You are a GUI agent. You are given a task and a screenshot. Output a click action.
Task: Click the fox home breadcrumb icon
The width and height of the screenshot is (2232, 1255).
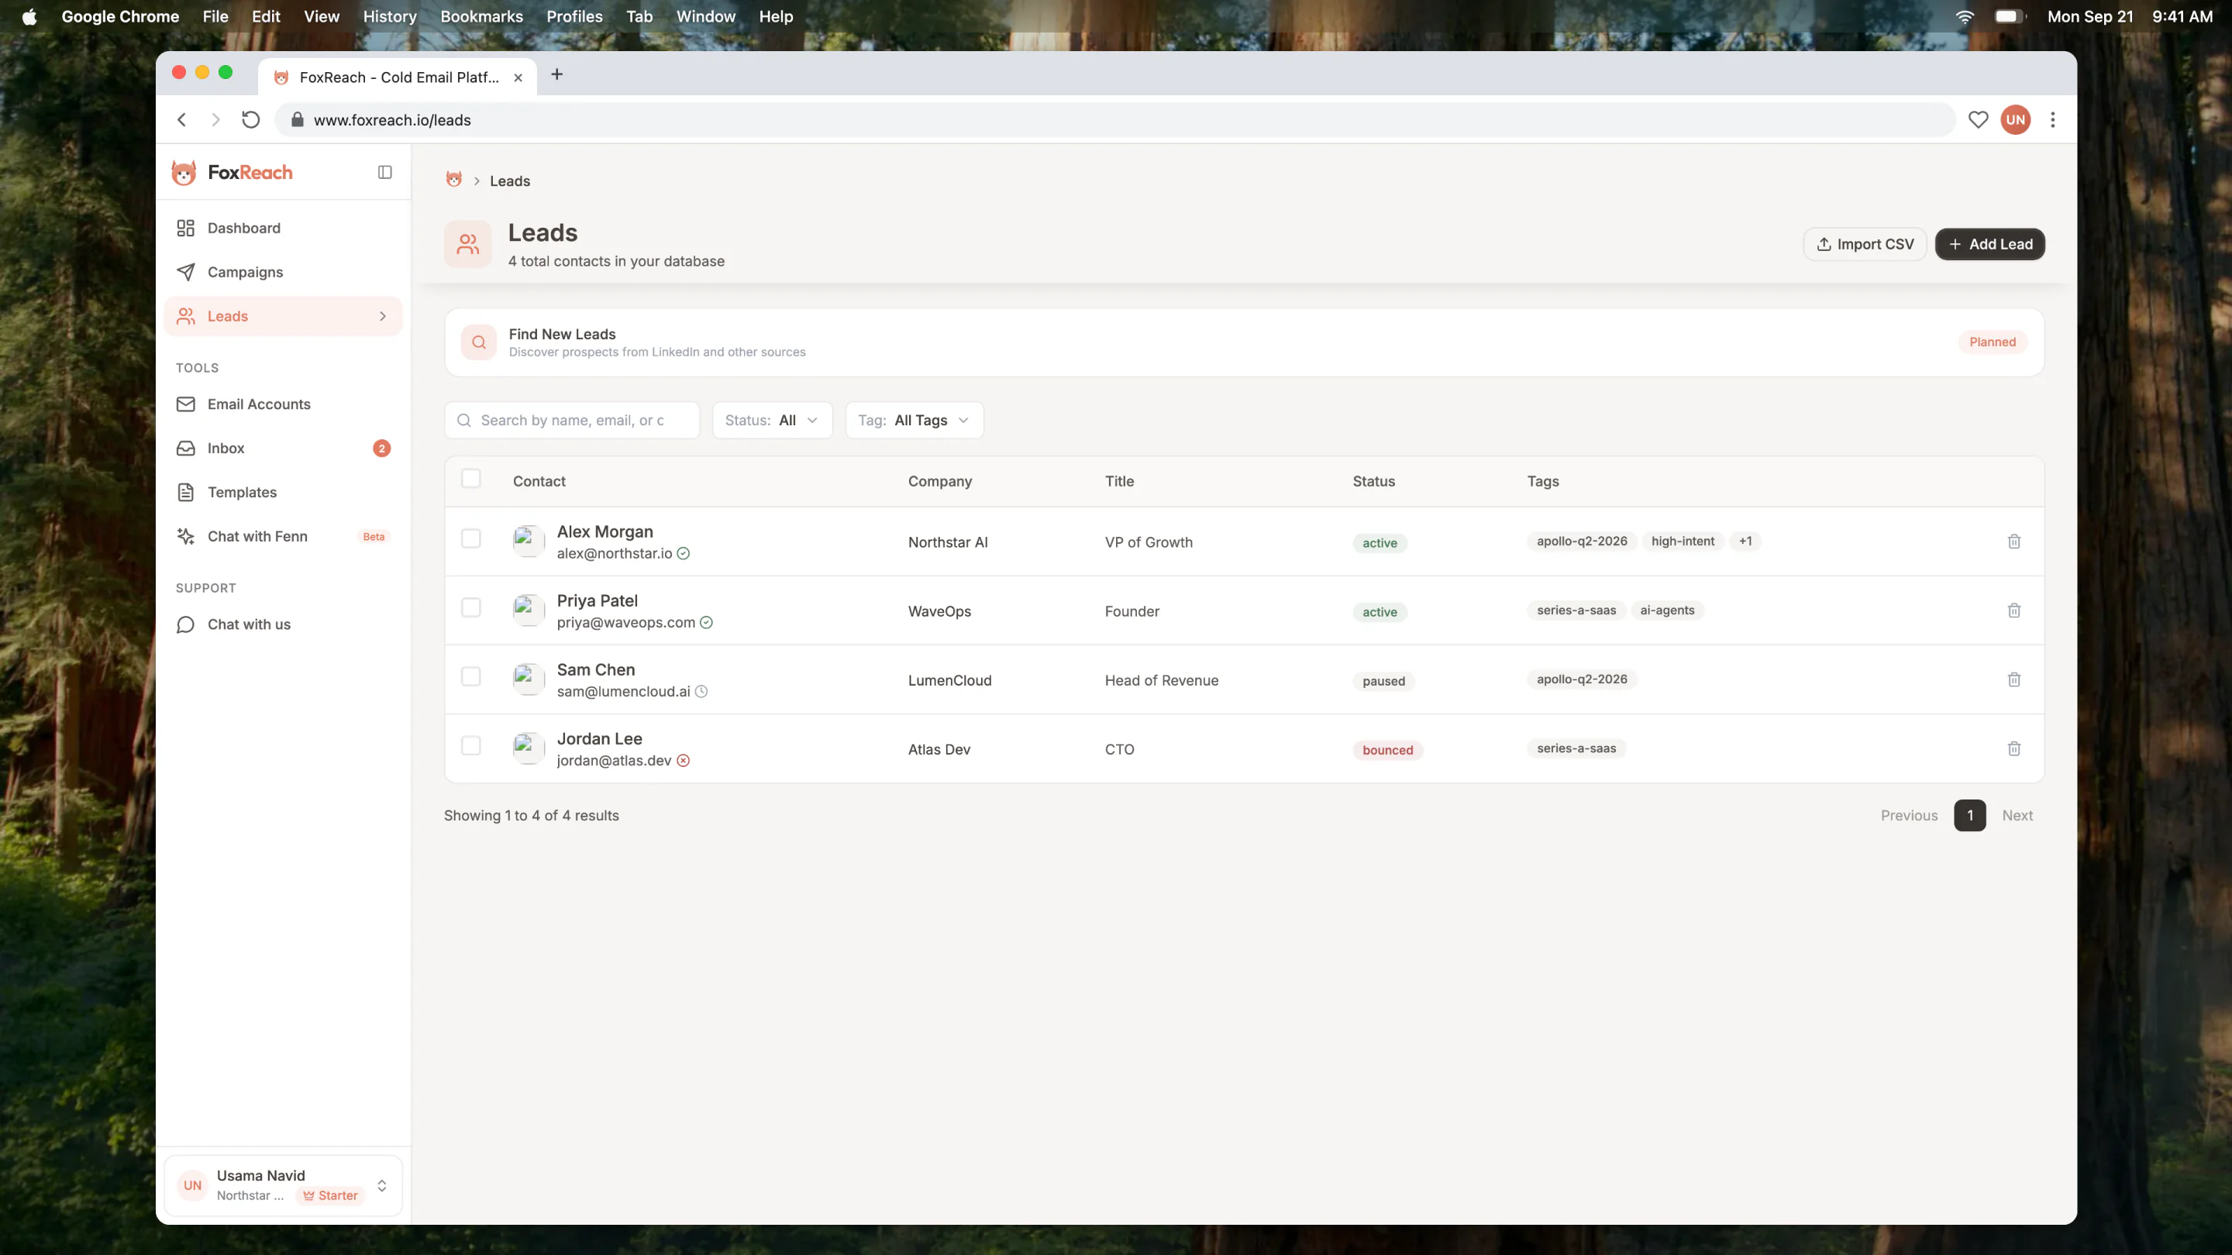point(453,179)
